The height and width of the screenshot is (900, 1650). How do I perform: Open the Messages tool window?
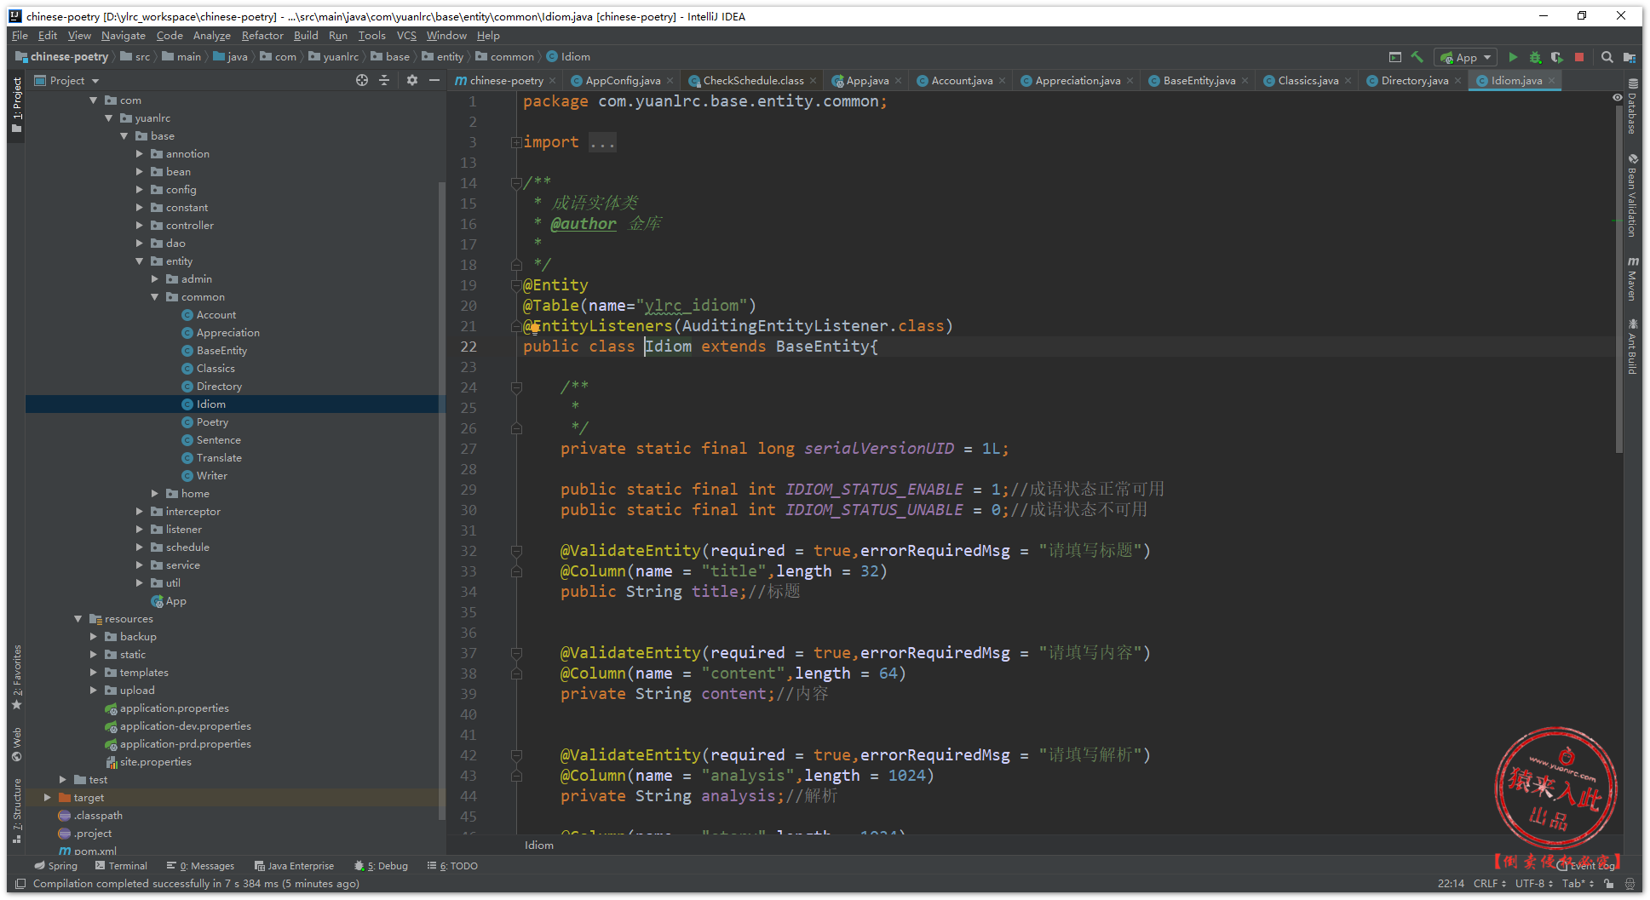click(200, 866)
